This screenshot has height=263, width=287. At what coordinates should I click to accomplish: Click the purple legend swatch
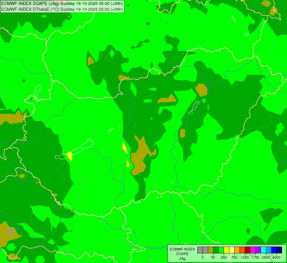point(258,250)
